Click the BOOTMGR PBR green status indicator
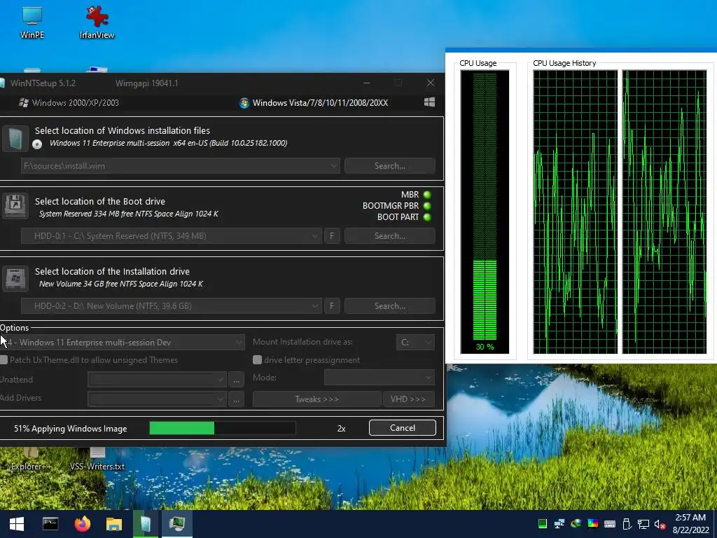The height and width of the screenshot is (538, 717). (x=427, y=206)
